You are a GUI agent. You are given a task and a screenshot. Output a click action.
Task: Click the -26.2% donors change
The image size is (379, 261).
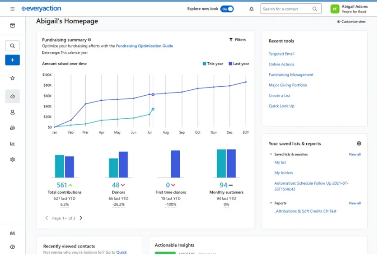pos(118,205)
